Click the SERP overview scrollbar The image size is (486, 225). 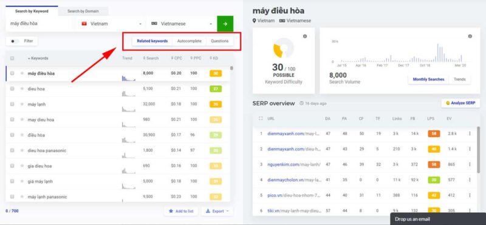pos(479,150)
